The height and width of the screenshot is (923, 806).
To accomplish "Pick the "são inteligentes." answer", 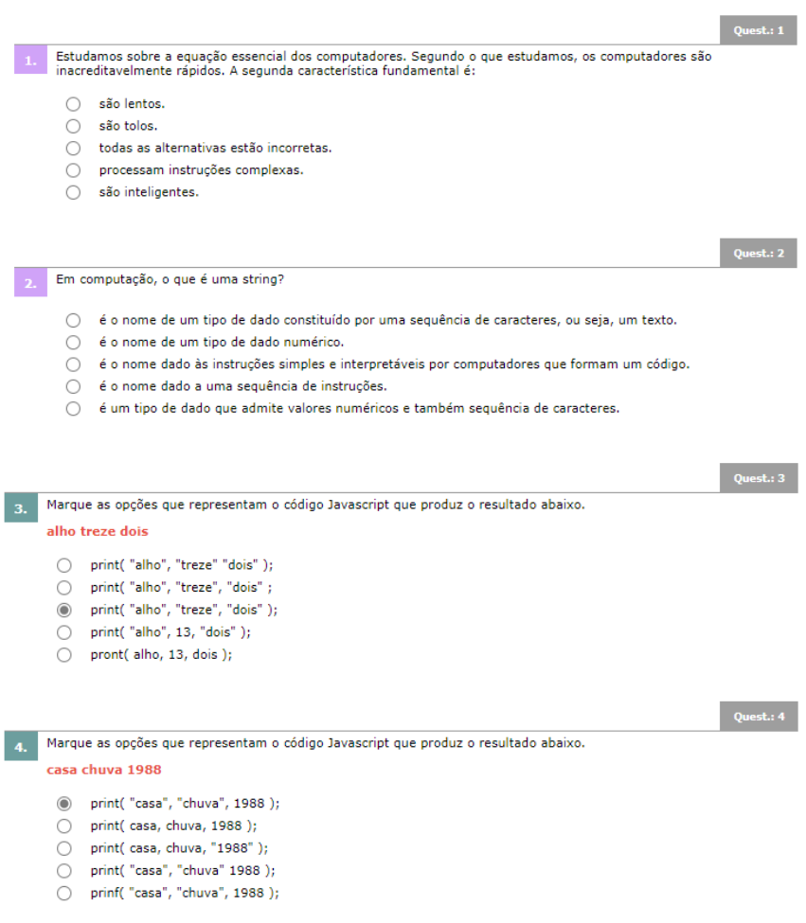I will point(73,193).
